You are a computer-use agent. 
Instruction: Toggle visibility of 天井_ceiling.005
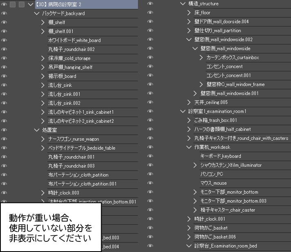(150, 102)
